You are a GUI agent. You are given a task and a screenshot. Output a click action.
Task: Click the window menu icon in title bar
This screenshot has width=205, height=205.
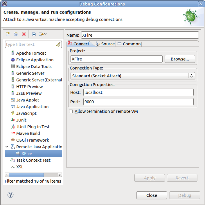pyautogui.click(x=5, y=4)
